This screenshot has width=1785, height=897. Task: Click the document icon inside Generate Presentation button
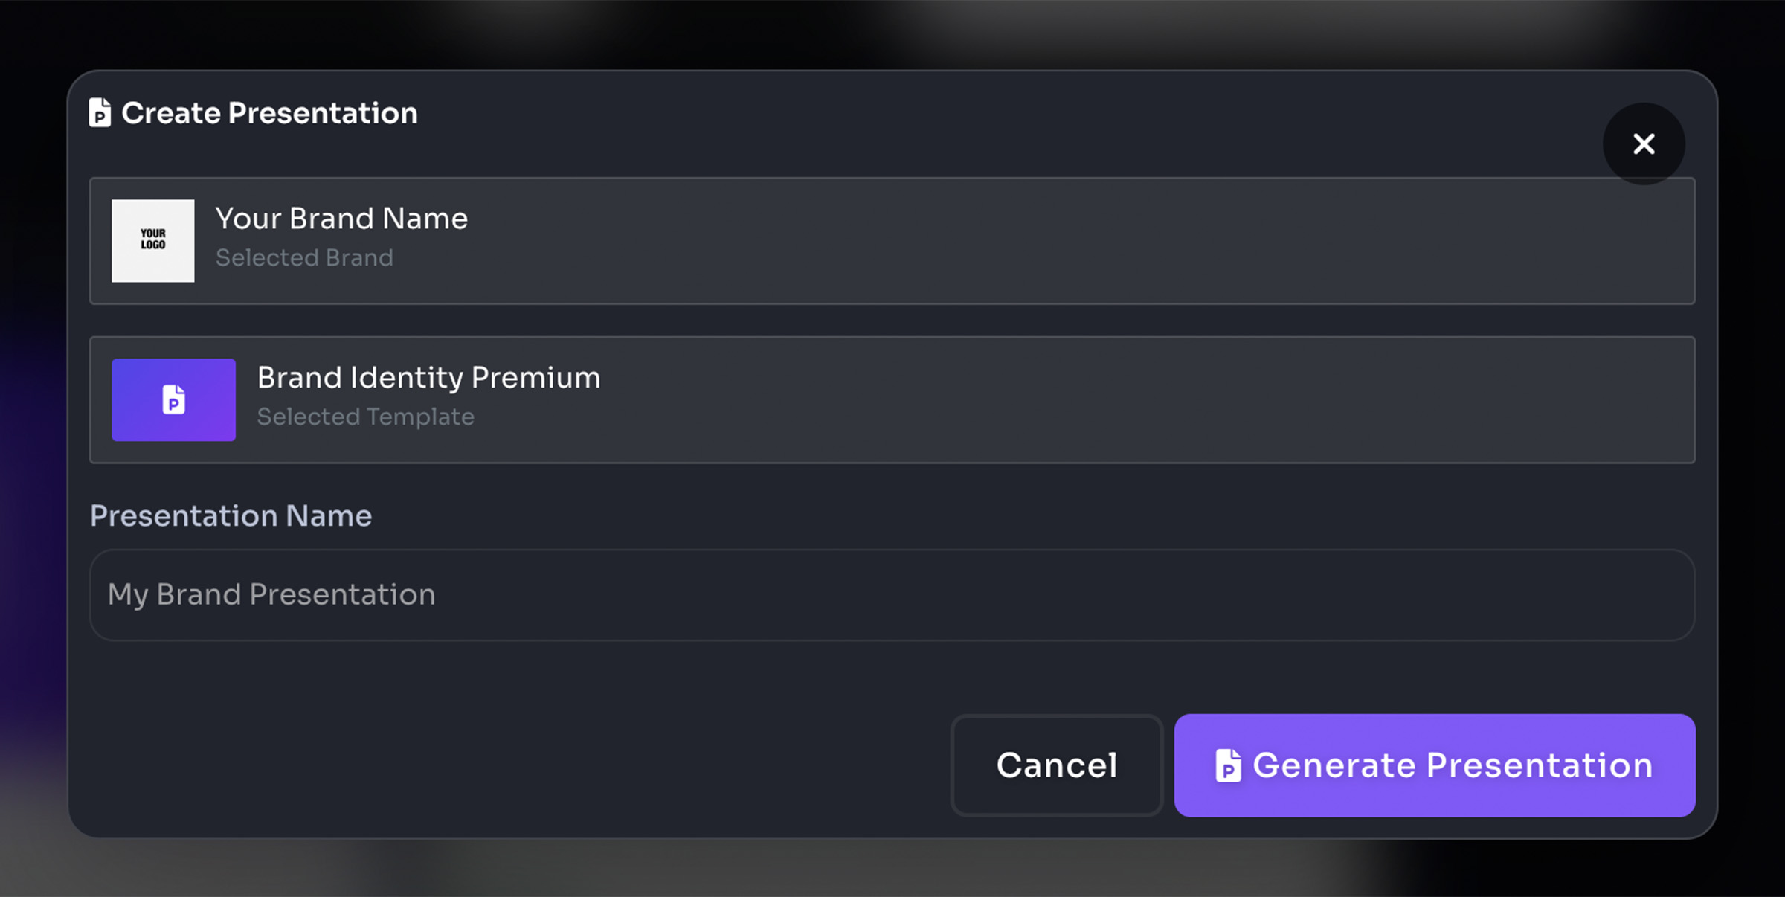(1228, 765)
